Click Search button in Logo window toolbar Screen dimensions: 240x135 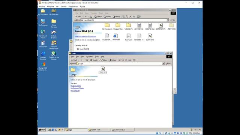(x=94, y=60)
